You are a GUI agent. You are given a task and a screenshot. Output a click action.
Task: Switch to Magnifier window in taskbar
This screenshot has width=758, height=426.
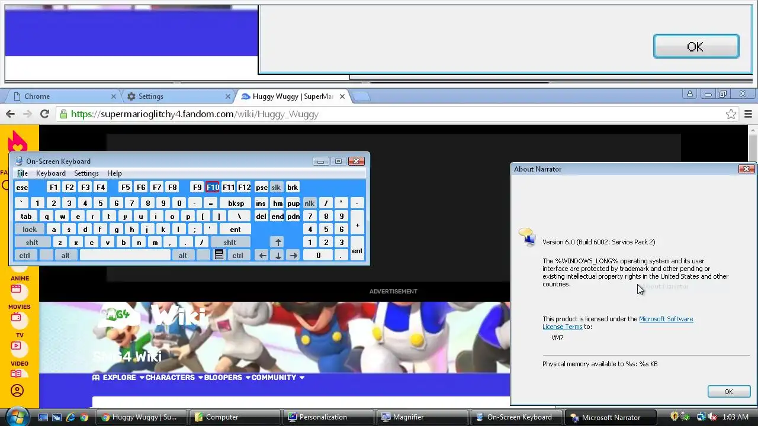pos(422,417)
